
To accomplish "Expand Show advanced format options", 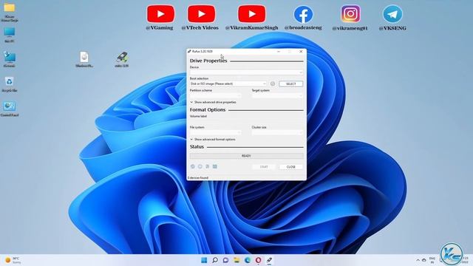I will [213, 140].
